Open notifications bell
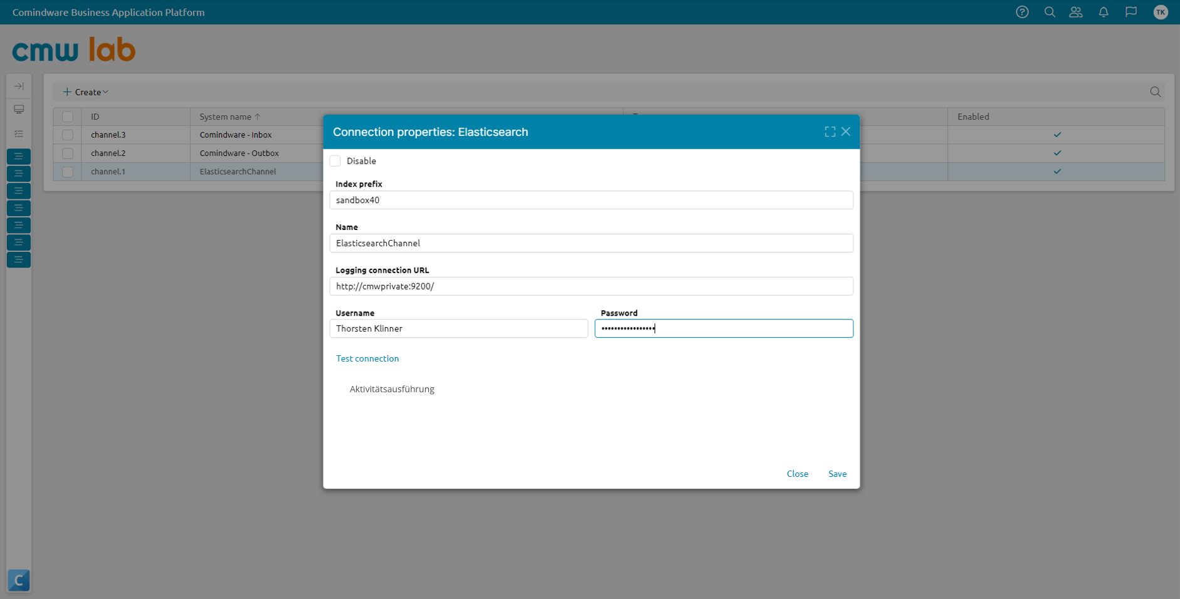This screenshot has height=599, width=1180. point(1104,12)
